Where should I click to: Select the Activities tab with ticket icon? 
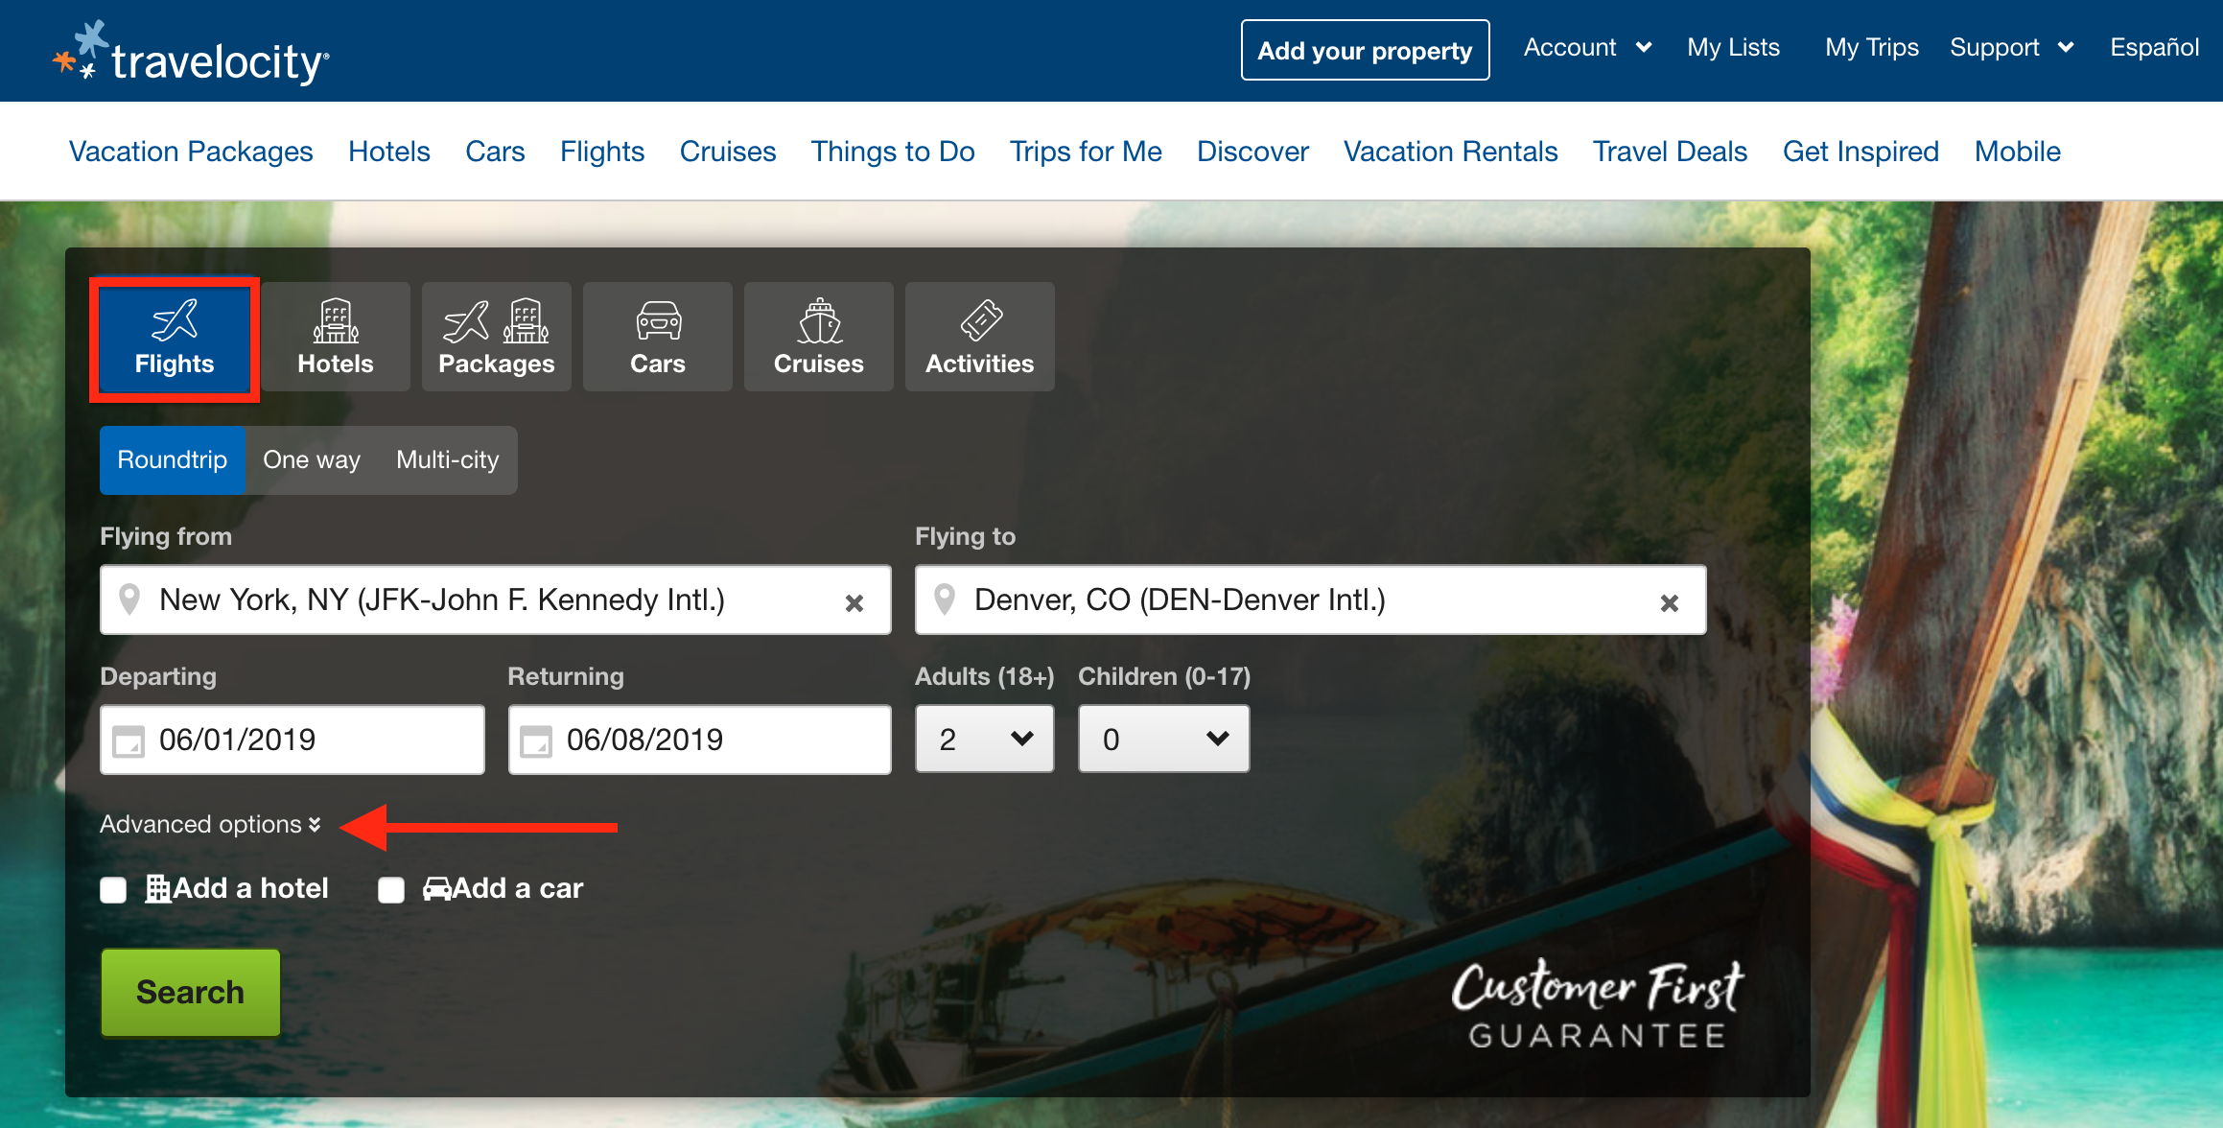point(980,337)
